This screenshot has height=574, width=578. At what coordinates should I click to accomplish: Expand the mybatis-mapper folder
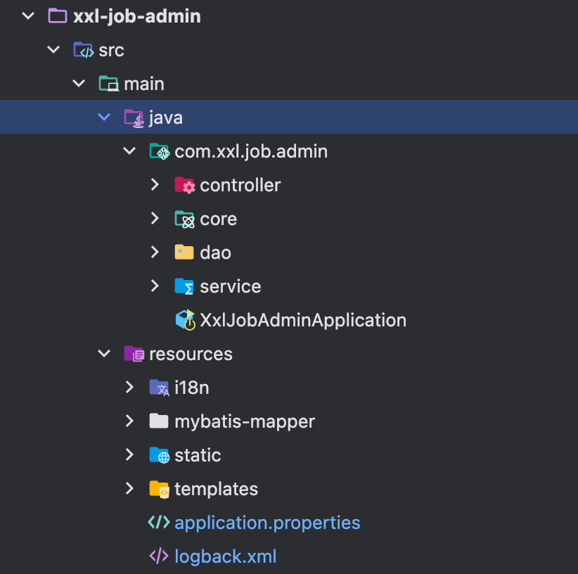[x=129, y=421]
